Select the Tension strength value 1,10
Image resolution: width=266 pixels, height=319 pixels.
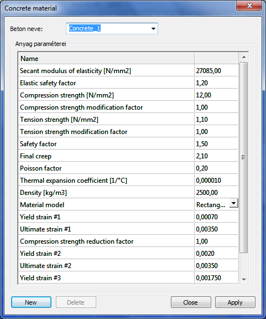coord(216,120)
